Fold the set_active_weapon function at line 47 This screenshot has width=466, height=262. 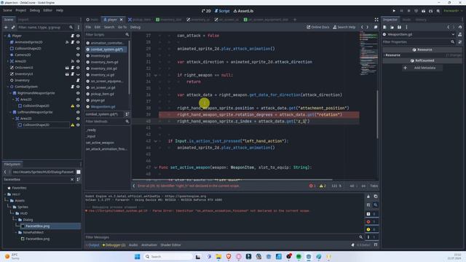pyautogui.click(x=155, y=167)
